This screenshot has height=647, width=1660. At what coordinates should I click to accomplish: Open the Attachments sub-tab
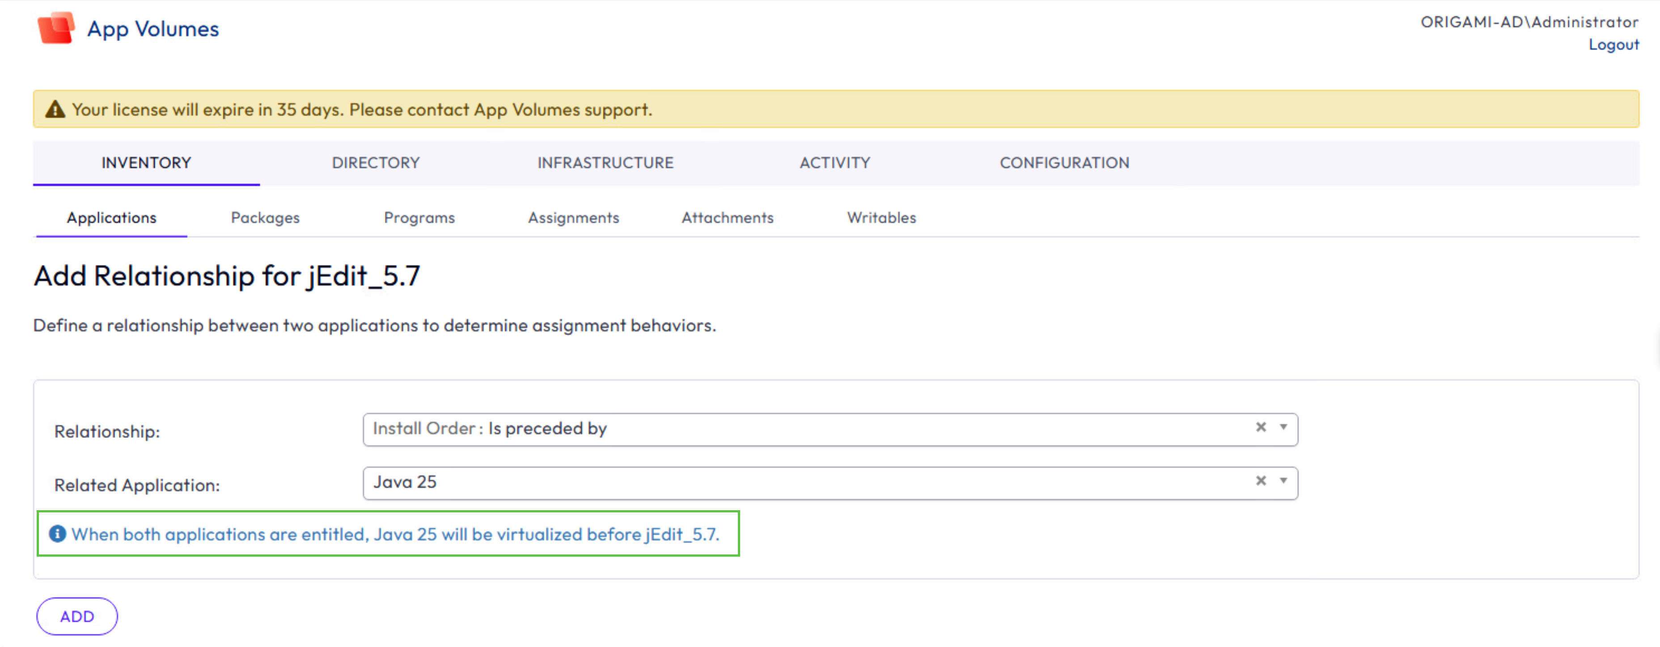[728, 218]
